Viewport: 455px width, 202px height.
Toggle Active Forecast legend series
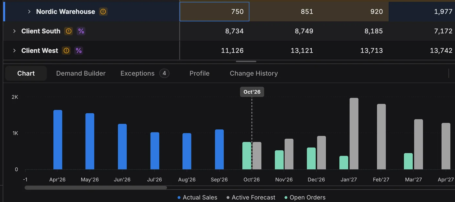(251, 197)
